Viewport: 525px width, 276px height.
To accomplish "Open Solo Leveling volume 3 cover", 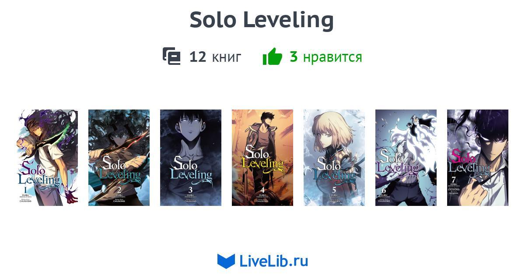I will (x=191, y=158).
